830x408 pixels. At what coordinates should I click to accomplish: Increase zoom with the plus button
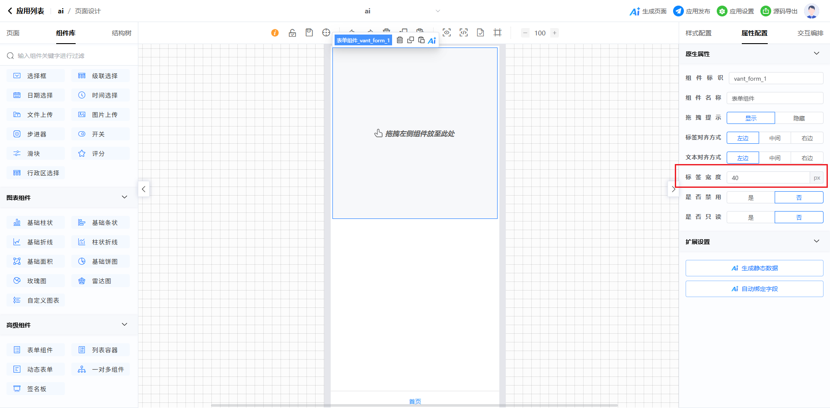[555, 33]
